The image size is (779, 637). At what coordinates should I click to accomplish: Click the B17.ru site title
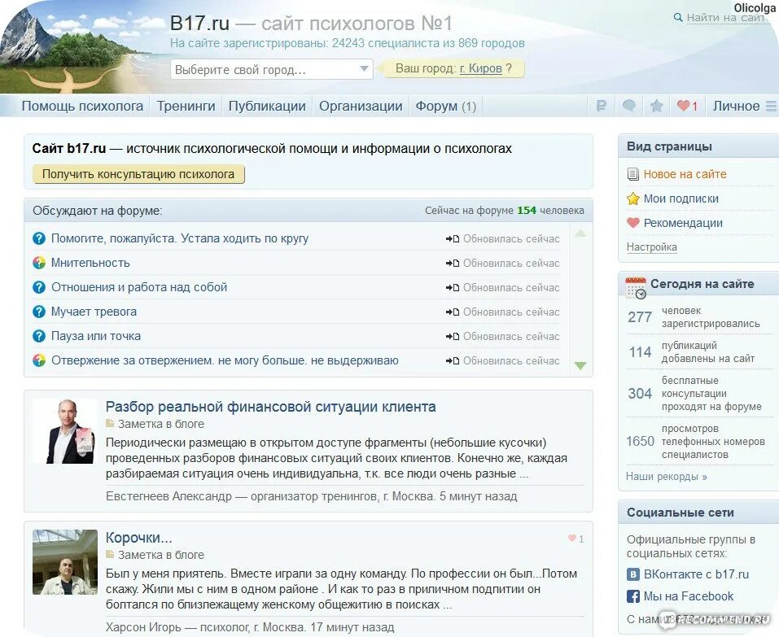coord(199,24)
